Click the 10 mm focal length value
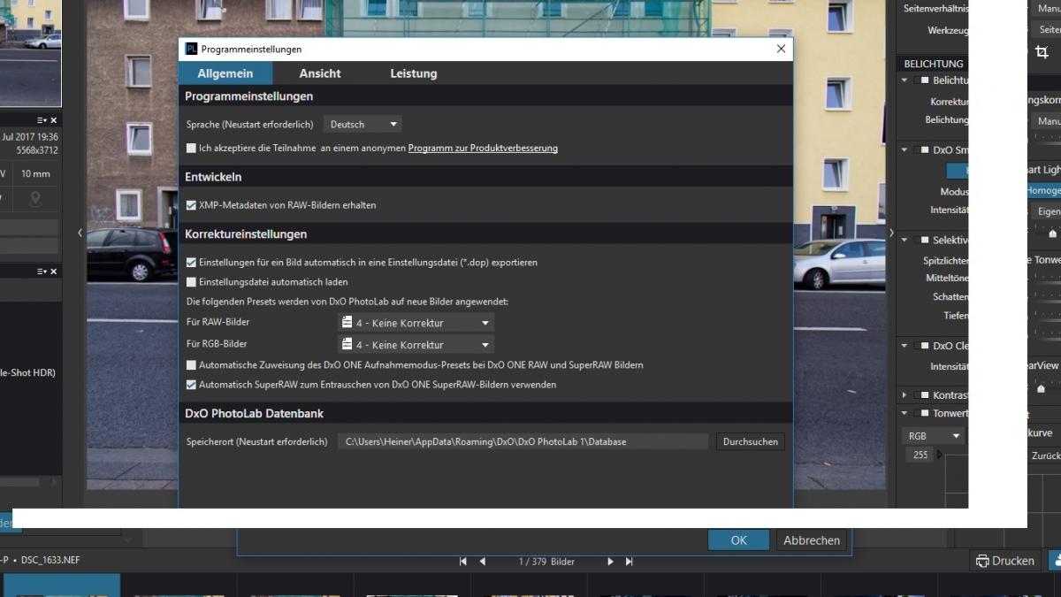The height and width of the screenshot is (597, 1061). click(x=35, y=173)
